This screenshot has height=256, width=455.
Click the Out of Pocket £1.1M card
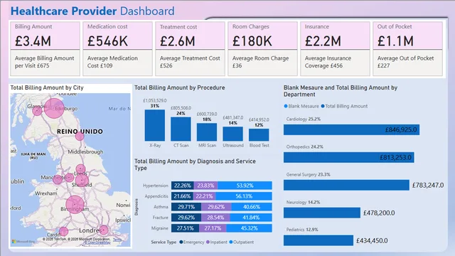(x=407, y=36)
